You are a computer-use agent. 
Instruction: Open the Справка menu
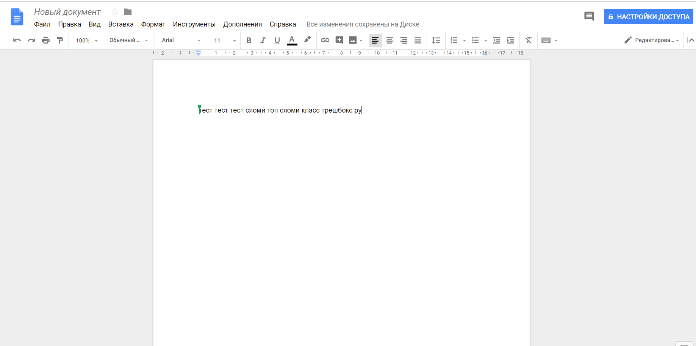283,24
